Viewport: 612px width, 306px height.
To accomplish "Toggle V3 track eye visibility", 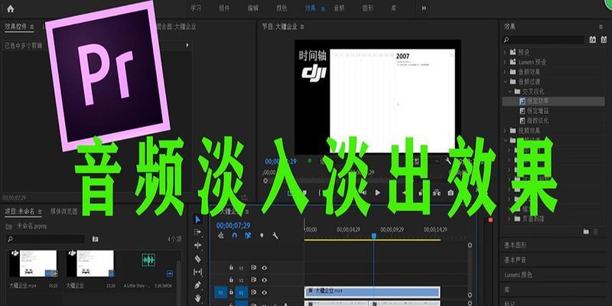I will (x=265, y=268).
